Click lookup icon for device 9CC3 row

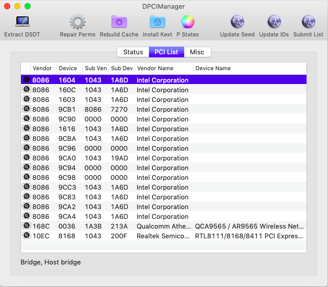[27, 187]
